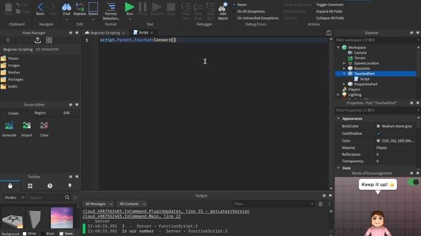Click the Output filter field
Image resolution: width=421 pixels, height=236 pixels.
(274, 204)
